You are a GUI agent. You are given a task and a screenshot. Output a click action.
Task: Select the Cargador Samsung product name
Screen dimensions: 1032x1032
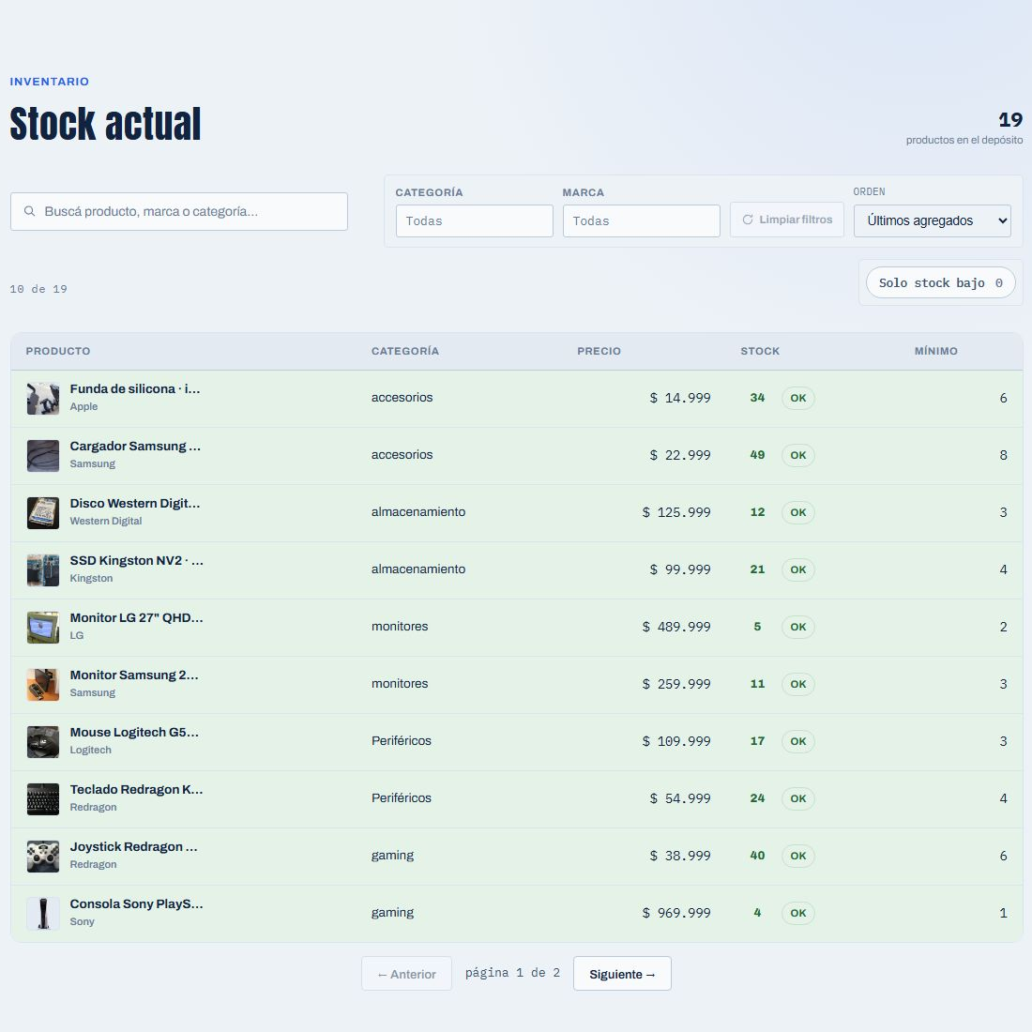click(x=135, y=447)
